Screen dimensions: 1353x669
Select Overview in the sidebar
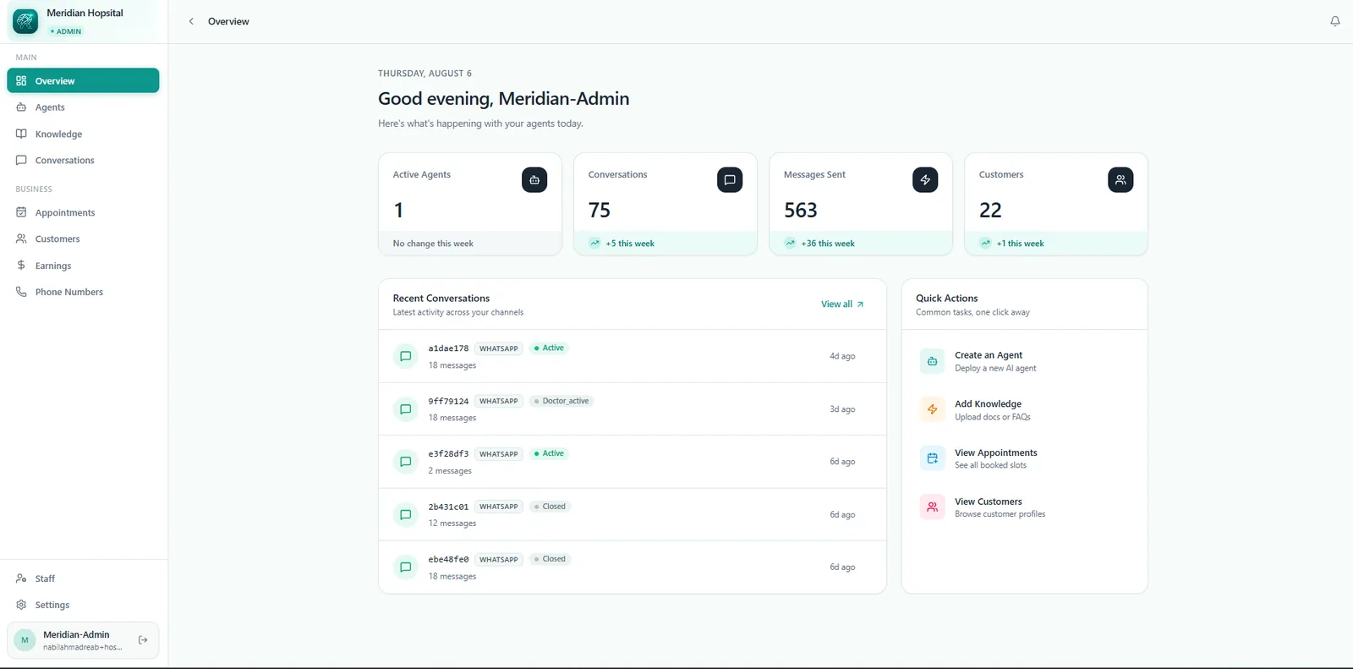(x=83, y=80)
